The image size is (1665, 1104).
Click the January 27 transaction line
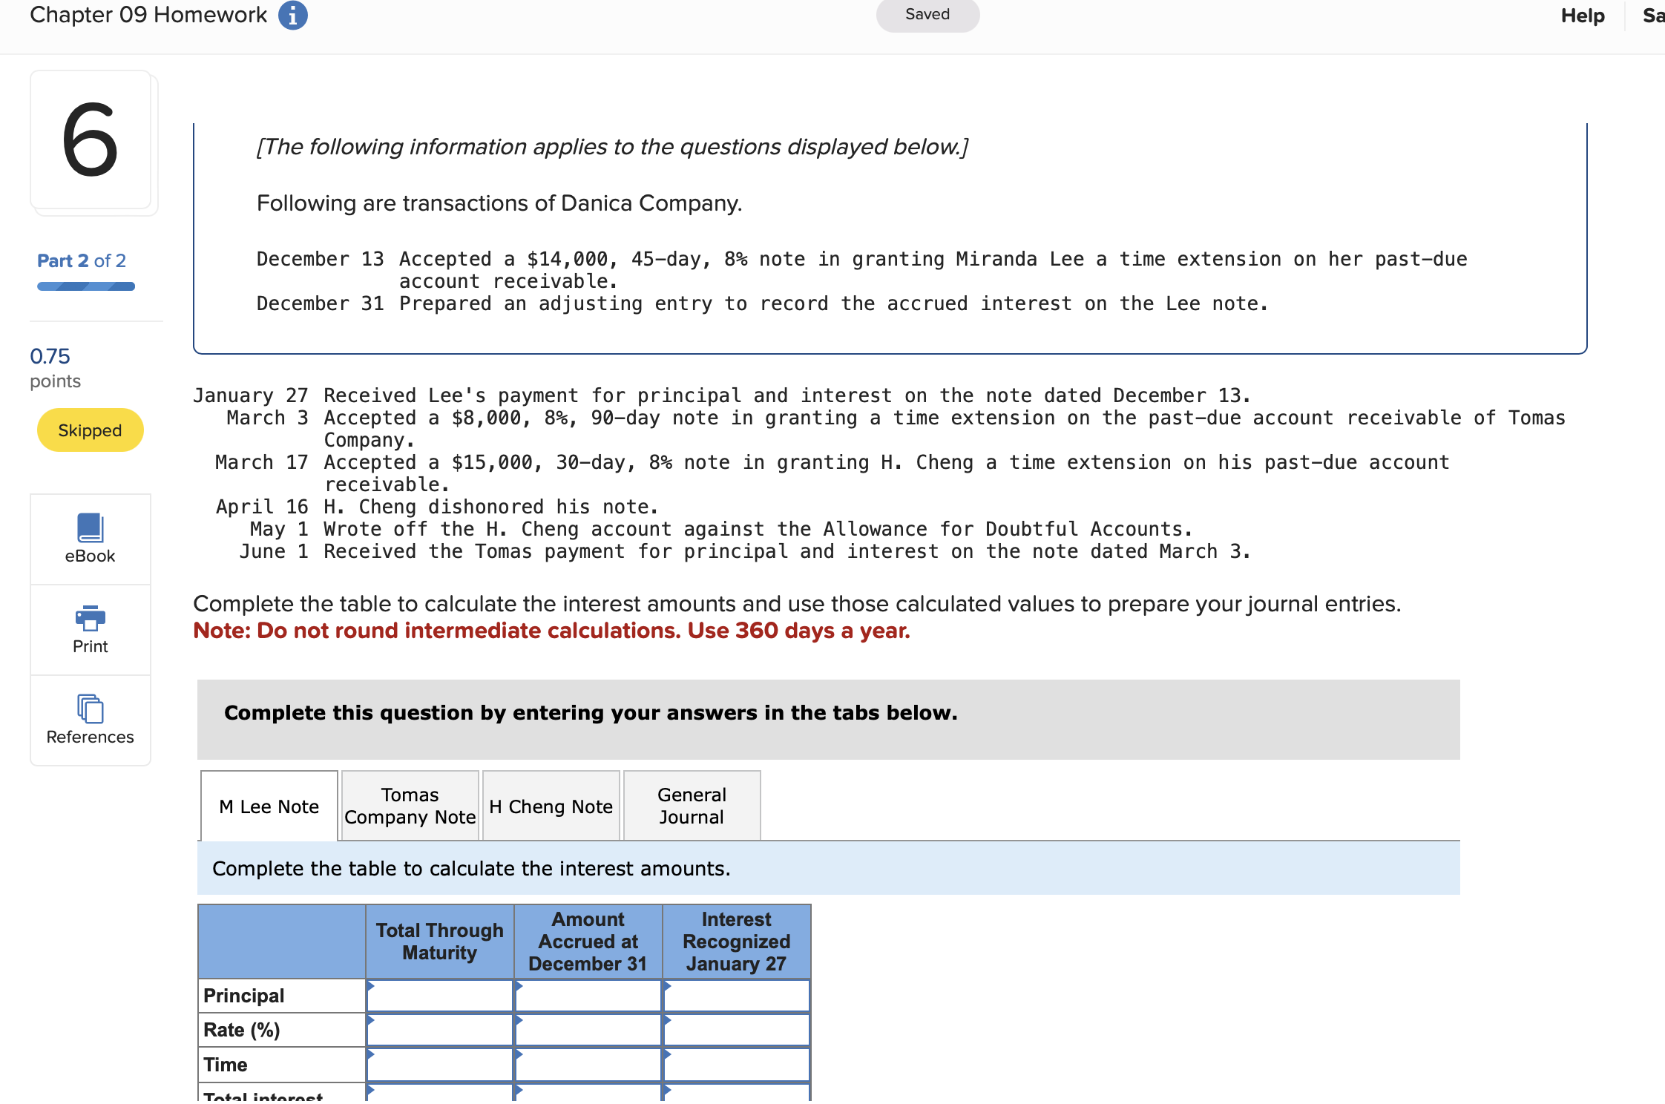tap(722, 395)
